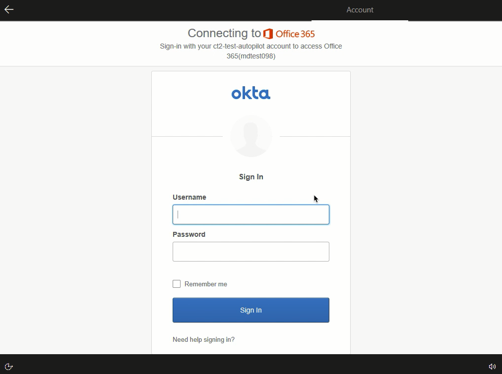Enable the Remember me checkbox
Viewport: 502px width, 374px height.
pyautogui.click(x=177, y=284)
